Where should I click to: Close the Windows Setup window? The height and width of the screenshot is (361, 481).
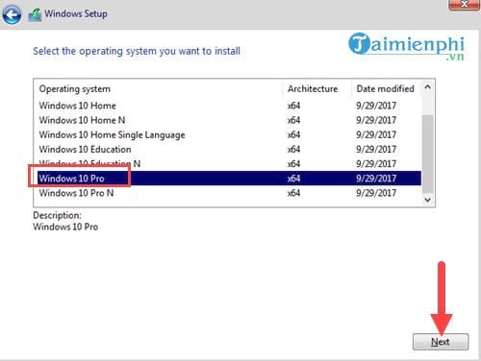464,5
